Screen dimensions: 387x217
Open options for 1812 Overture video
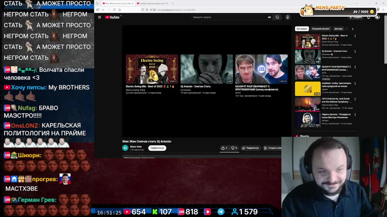pos(355,99)
